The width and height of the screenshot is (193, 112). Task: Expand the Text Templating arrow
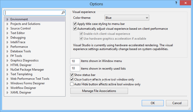[x=7, y=74]
